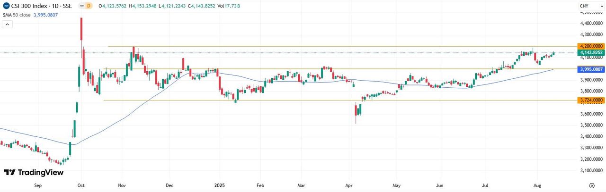This screenshot has height=192, width=606.
Task: Click the orange 4,200.0000 price axis label
Action: 591,46
